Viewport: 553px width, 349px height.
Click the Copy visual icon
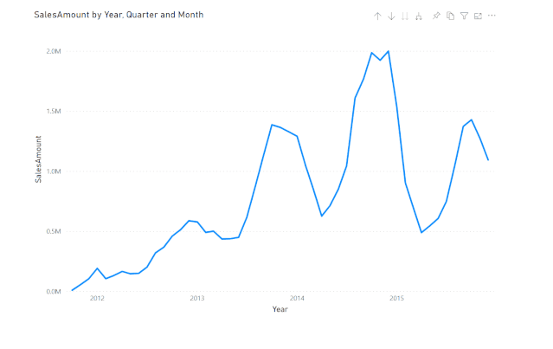tap(450, 16)
